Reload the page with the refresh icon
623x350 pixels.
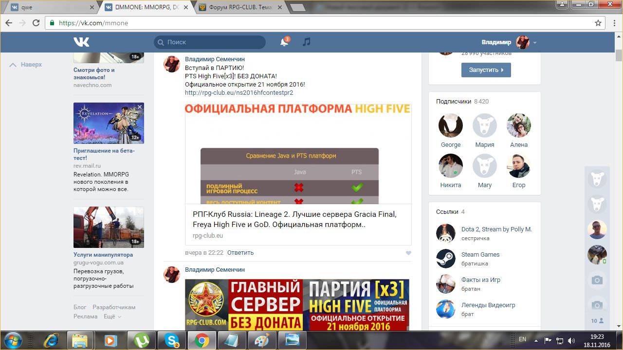click(x=36, y=23)
